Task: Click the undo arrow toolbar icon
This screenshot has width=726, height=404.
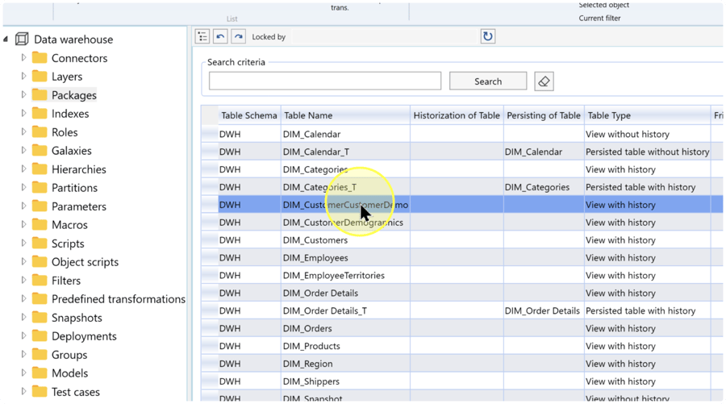Action: (220, 36)
